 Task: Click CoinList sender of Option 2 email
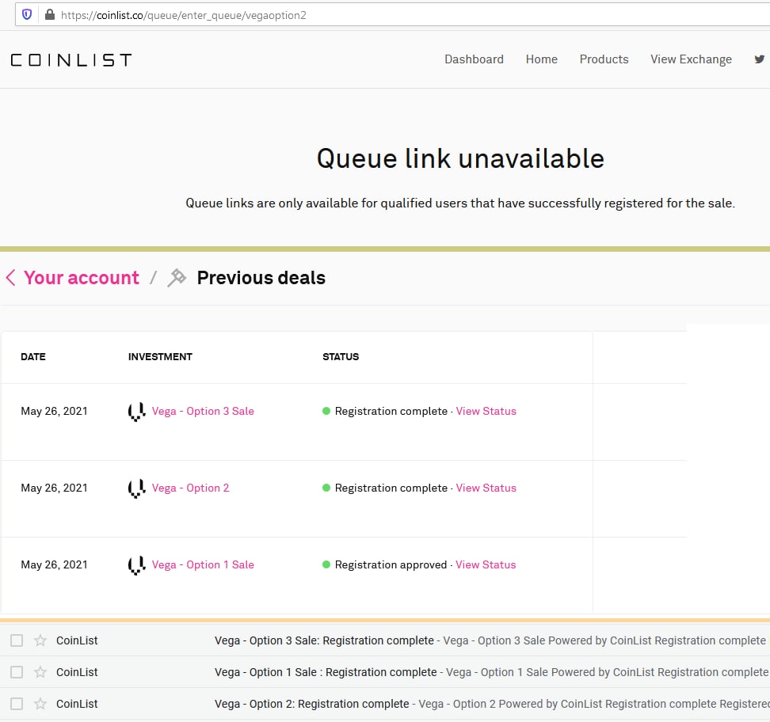tap(77, 704)
